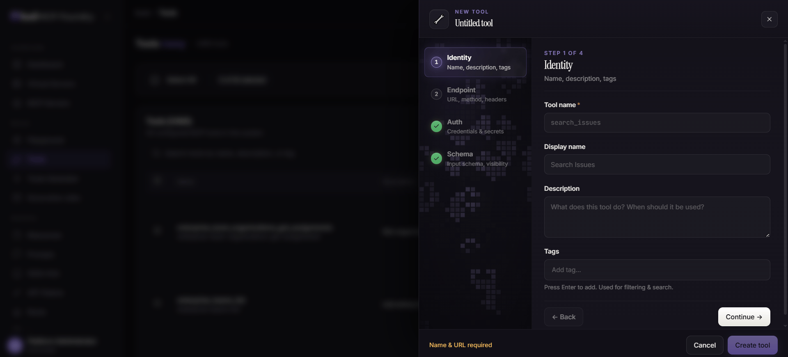
Task: Focus the Add tag input
Action: point(657,270)
